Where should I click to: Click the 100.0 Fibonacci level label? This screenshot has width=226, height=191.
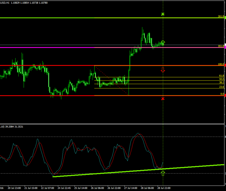pyautogui.click(x=221, y=64)
